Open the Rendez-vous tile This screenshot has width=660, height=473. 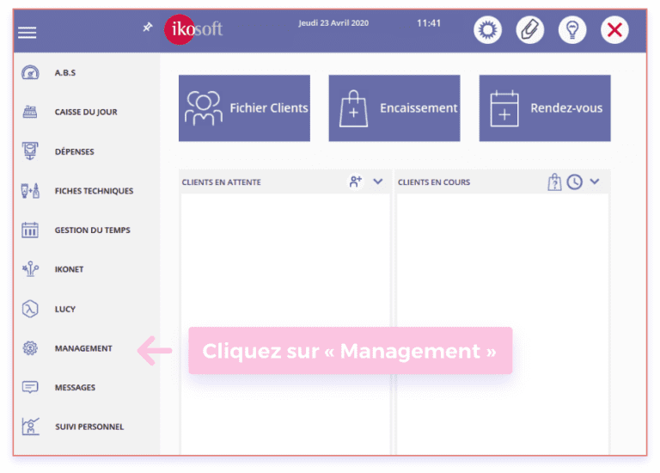pyautogui.click(x=545, y=108)
